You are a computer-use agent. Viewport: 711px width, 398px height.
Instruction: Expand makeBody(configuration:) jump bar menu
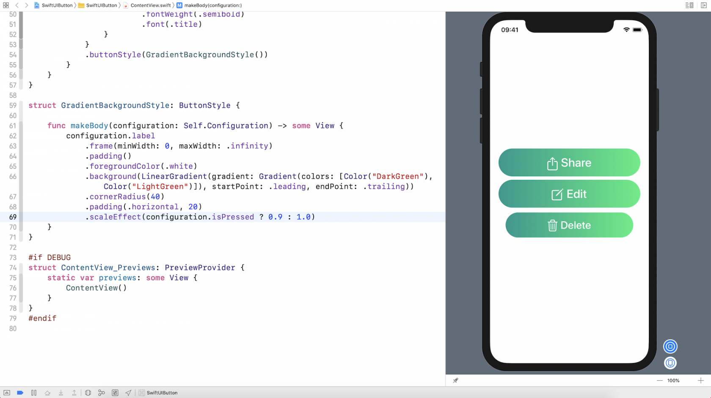[x=212, y=5]
